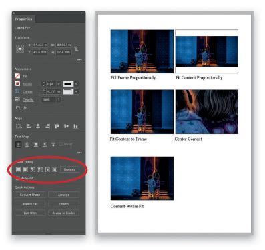Select Content-Aware Fit icon
The width and height of the screenshot is (265, 250).
click(x=55, y=169)
